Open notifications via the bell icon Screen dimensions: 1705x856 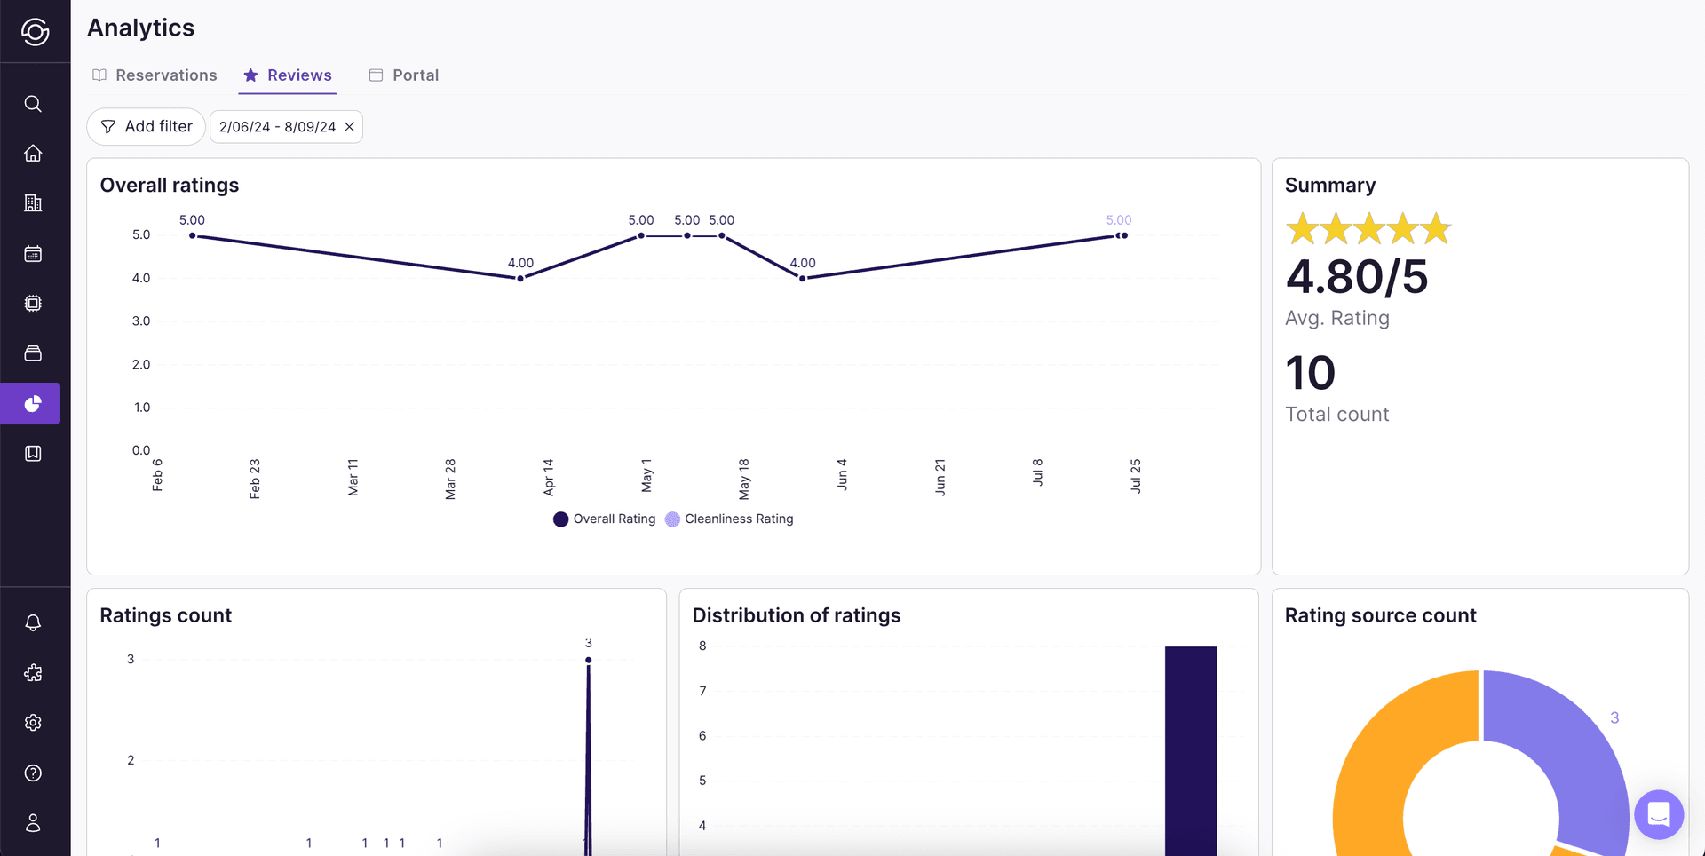[33, 622]
